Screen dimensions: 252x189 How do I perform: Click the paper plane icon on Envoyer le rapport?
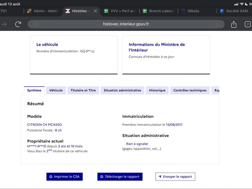coord(160,177)
